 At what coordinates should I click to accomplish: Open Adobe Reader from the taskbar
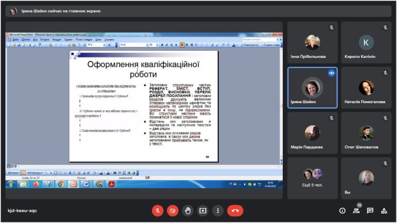tap(112, 184)
